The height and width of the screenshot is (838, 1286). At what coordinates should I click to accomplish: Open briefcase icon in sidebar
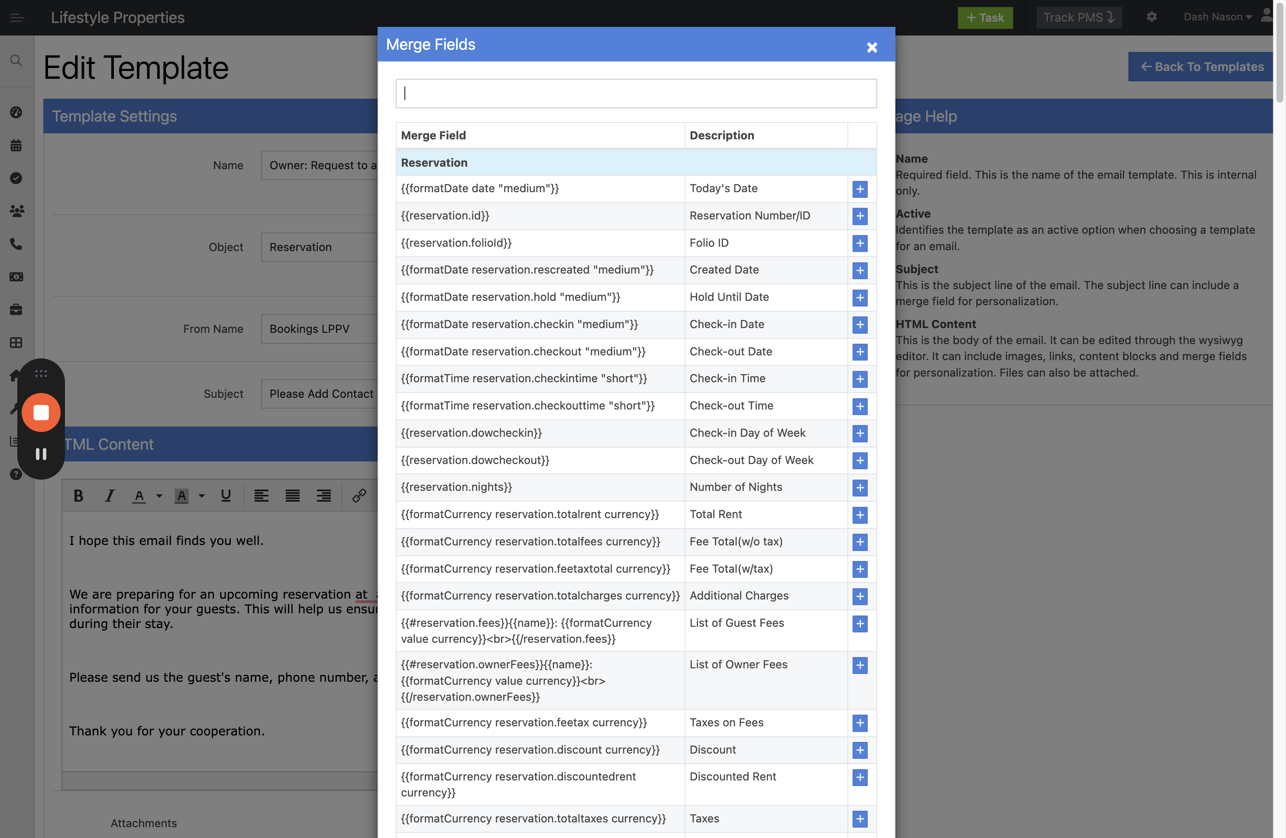(x=16, y=309)
